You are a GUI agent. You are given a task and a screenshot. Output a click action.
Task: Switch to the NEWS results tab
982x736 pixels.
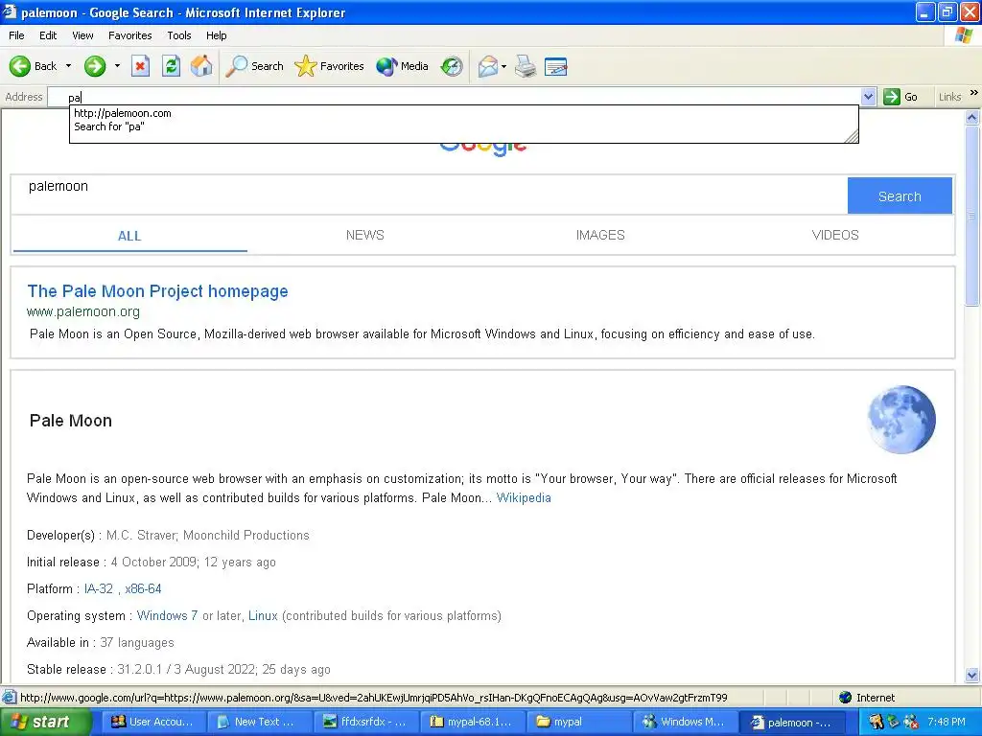tap(365, 236)
